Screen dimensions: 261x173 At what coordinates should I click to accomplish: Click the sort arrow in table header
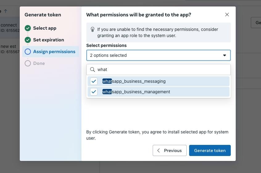point(5,11)
